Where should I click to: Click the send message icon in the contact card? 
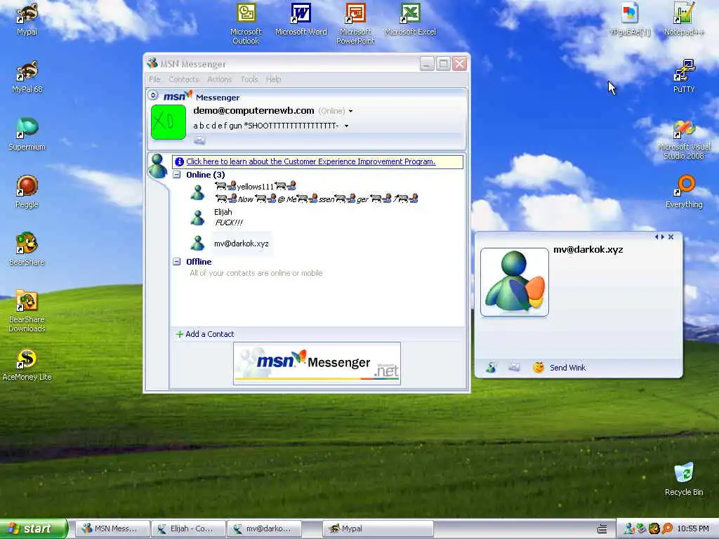coord(491,367)
